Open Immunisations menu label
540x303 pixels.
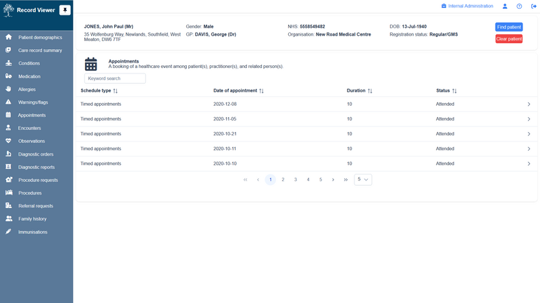click(32, 232)
